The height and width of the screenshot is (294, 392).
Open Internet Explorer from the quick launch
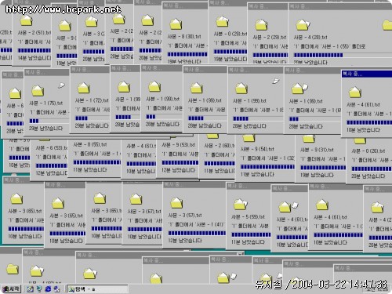[48, 289]
